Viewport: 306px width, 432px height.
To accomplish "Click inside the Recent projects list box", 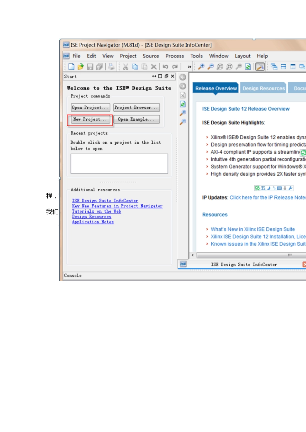I will click(x=119, y=164).
